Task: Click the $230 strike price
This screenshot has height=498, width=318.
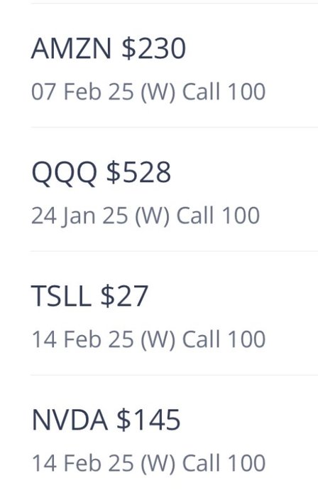Action: pyautogui.click(x=153, y=48)
